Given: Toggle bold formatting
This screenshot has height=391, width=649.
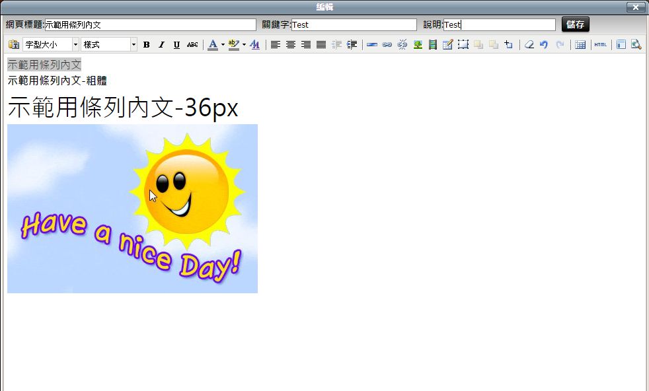Looking at the screenshot, I should click(x=146, y=45).
